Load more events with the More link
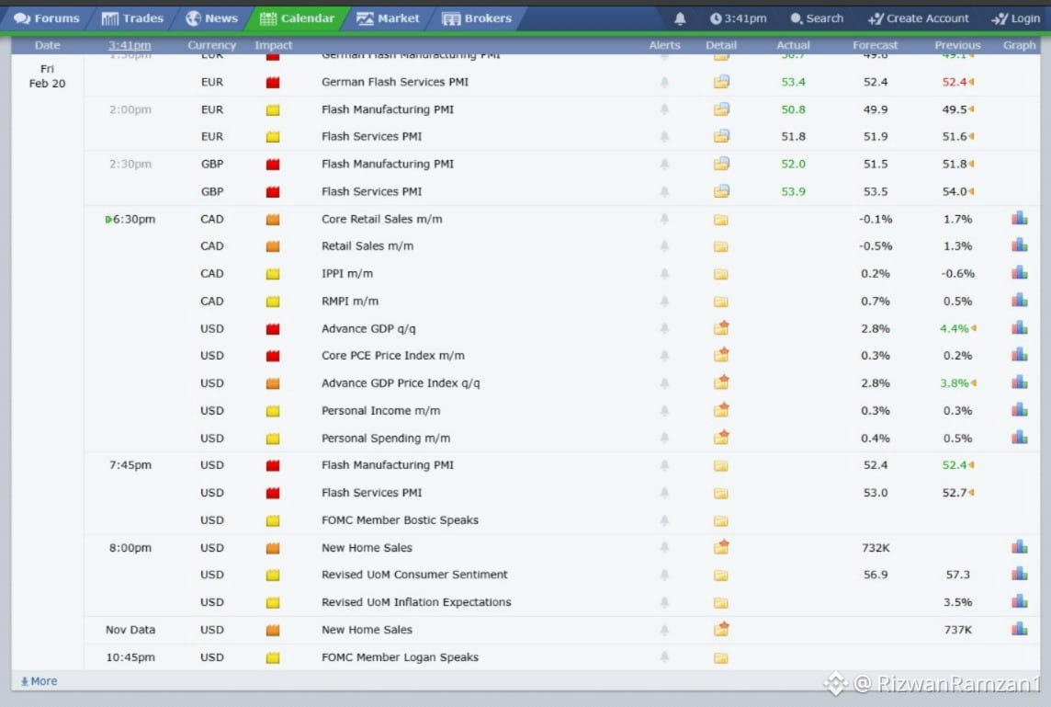The image size is (1051, 707). click(x=39, y=681)
